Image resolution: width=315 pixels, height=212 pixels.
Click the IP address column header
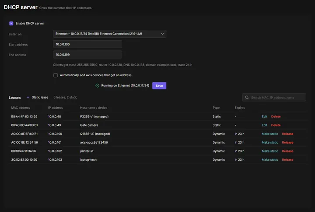[x=56, y=108]
